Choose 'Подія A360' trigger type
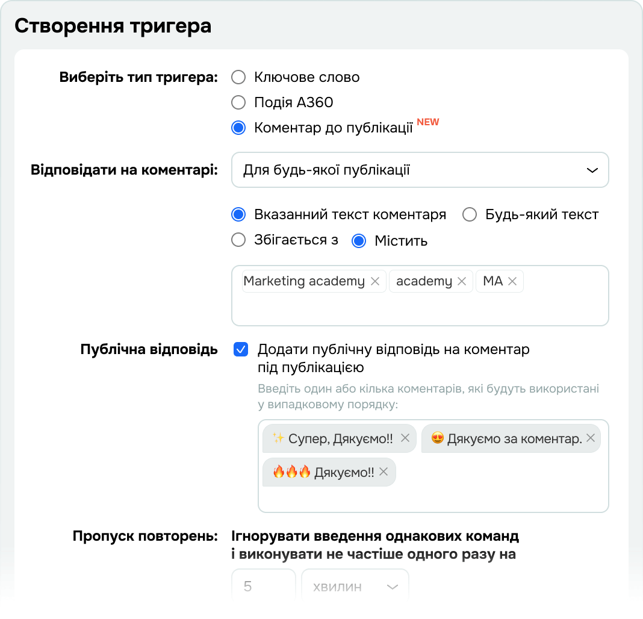 click(x=239, y=102)
